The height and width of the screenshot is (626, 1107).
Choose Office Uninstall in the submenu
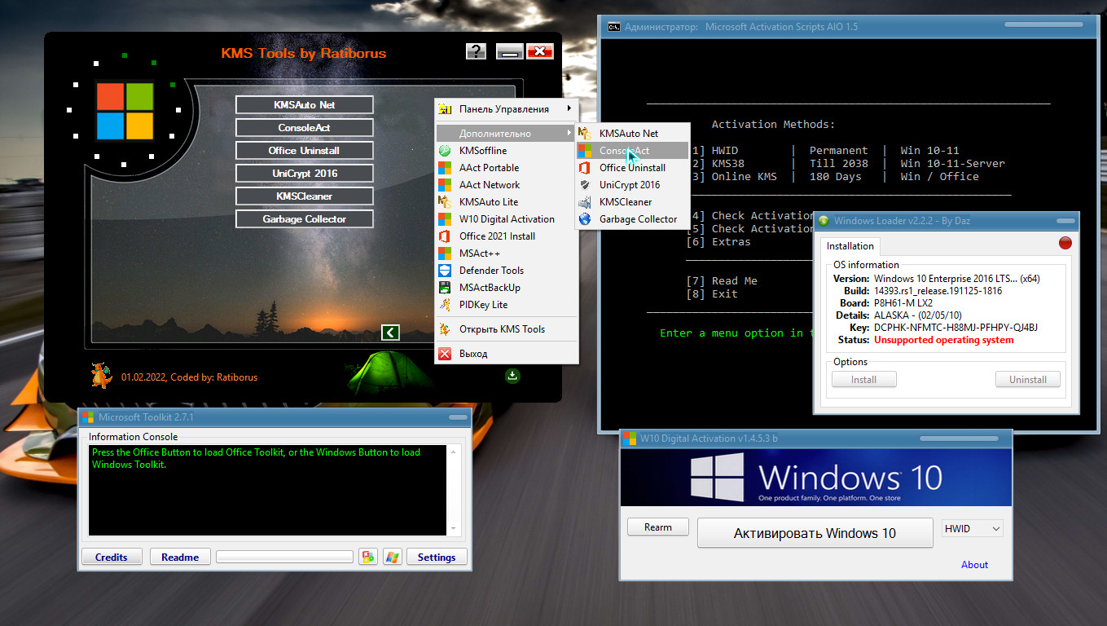(633, 168)
